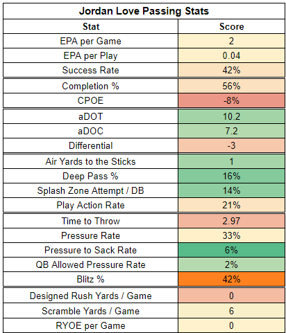Select the Completion % label cell
286x333 pixels.
(x=91, y=86)
